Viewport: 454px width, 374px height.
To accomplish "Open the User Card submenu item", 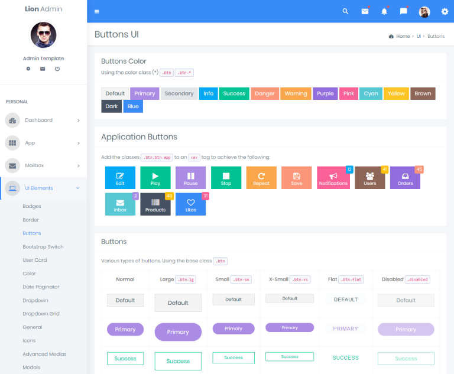I will (35, 260).
